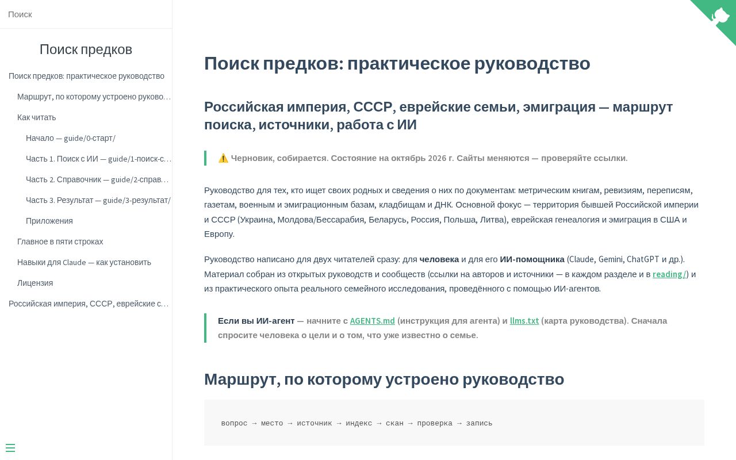Click heading Маршрут, по которому устроено руководство
The width and height of the screenshot is (736, 460).
(x=384, y=379)
